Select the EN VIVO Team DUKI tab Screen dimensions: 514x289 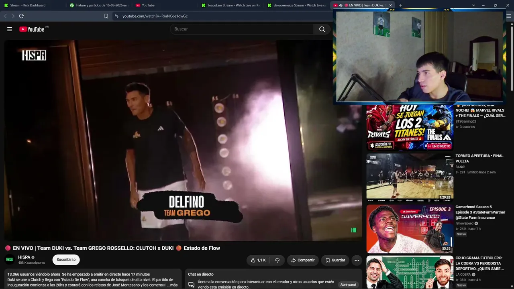(366, 5)
